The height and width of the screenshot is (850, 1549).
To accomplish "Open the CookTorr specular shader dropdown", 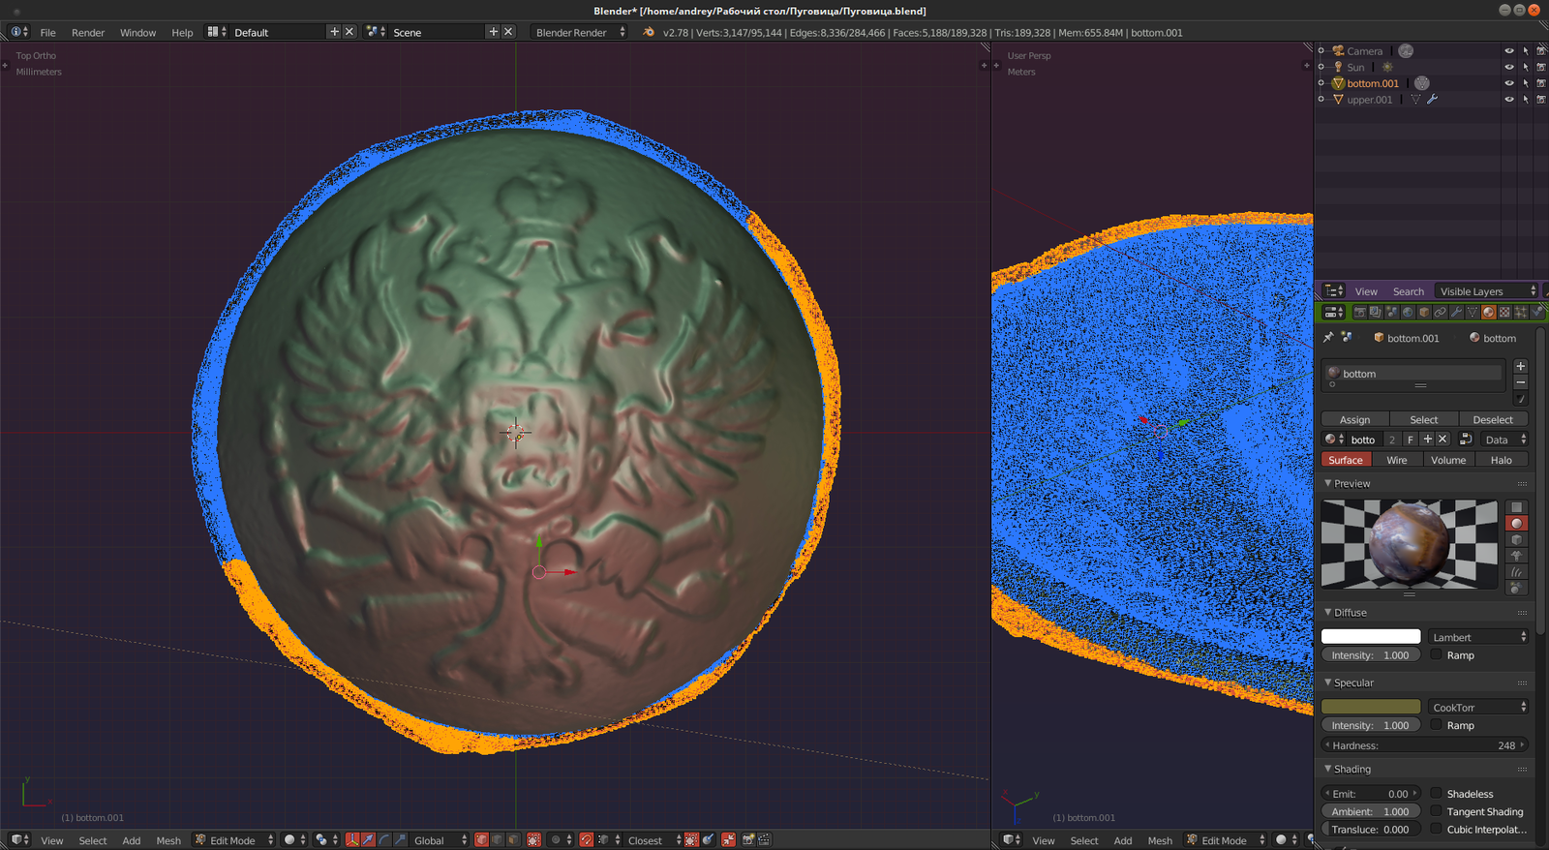I will pos(1478,708).
